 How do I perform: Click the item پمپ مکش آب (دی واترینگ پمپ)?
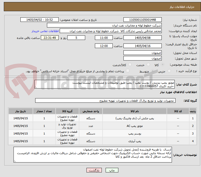tap(135, 118)
